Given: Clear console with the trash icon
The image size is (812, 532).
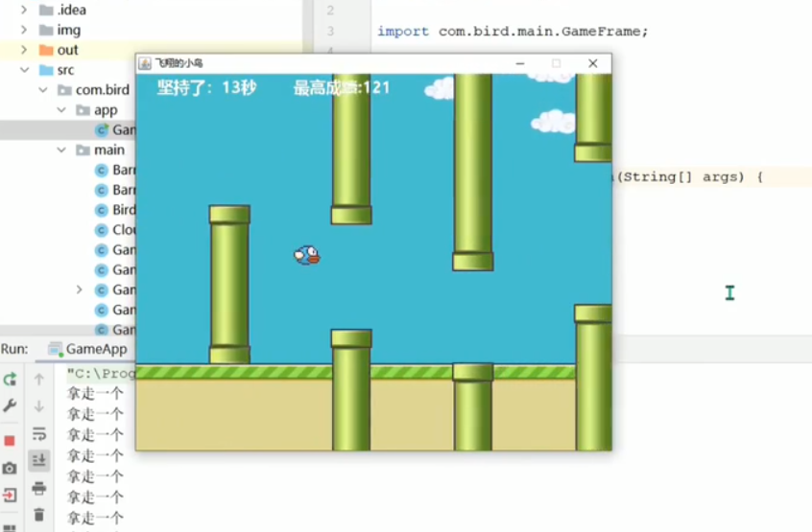Looking at the screenshot, I should click(x=38, y=515).
